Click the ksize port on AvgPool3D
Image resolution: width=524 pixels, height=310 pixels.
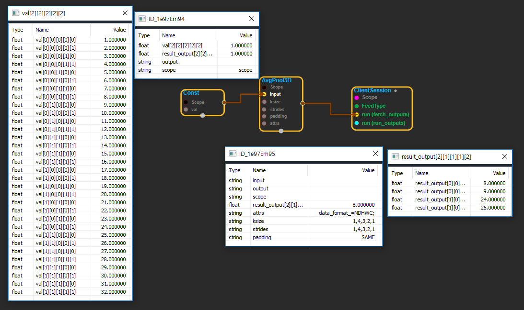(x=264, y=102)
